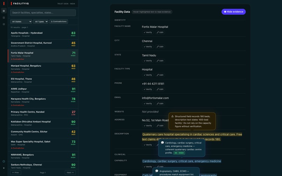Edit the Facility Type field
Image resolution: width=282 pixels, height=176 pixels.
(160, 75)
